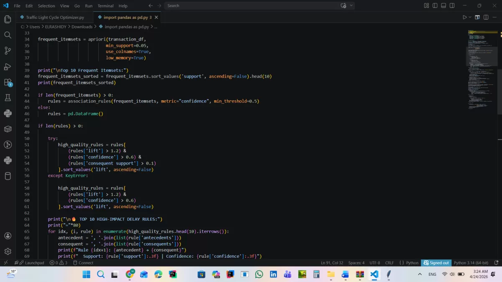Viewport: 502px width, 282px height.
Task: Open the Source Control view
Action: (8, 51)
